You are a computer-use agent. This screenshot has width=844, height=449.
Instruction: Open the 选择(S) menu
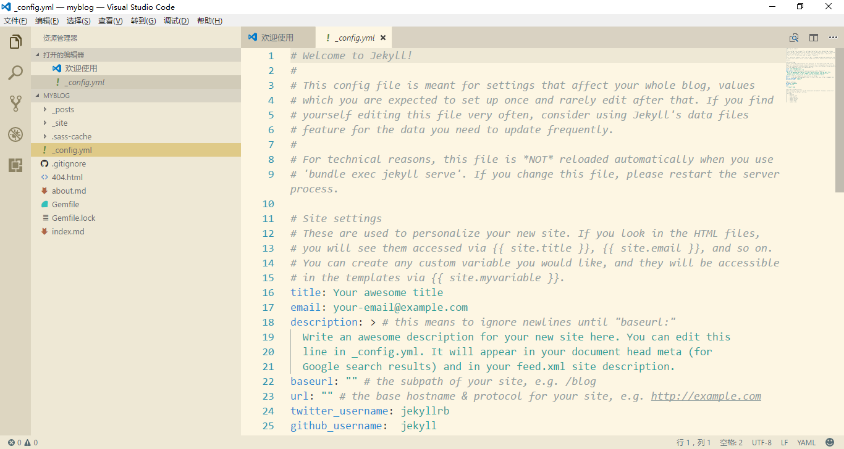tap(78, 20)
